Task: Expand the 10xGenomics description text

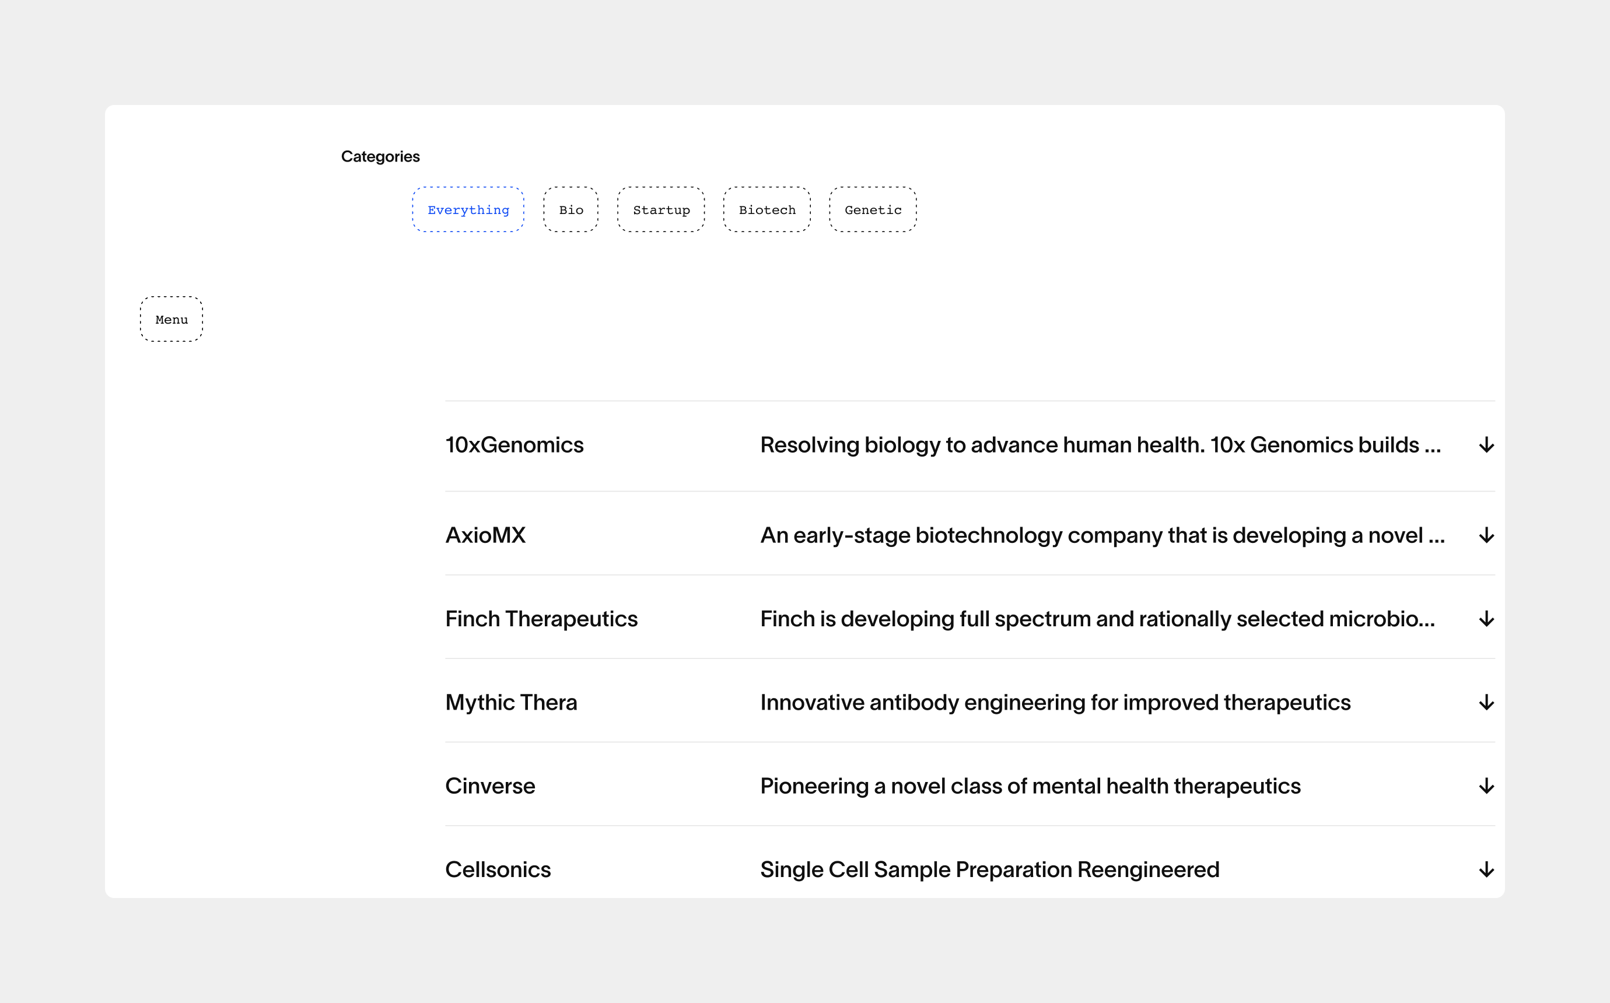Action: click(1100, 445)
